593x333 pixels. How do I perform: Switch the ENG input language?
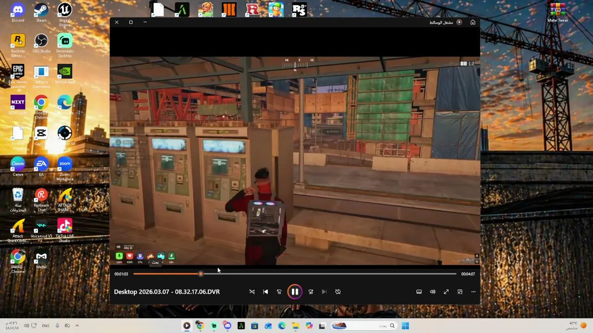coord(45,326)
